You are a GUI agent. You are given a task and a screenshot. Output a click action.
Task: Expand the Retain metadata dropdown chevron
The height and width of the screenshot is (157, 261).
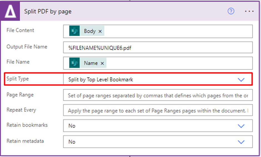[x=241, y=142]
